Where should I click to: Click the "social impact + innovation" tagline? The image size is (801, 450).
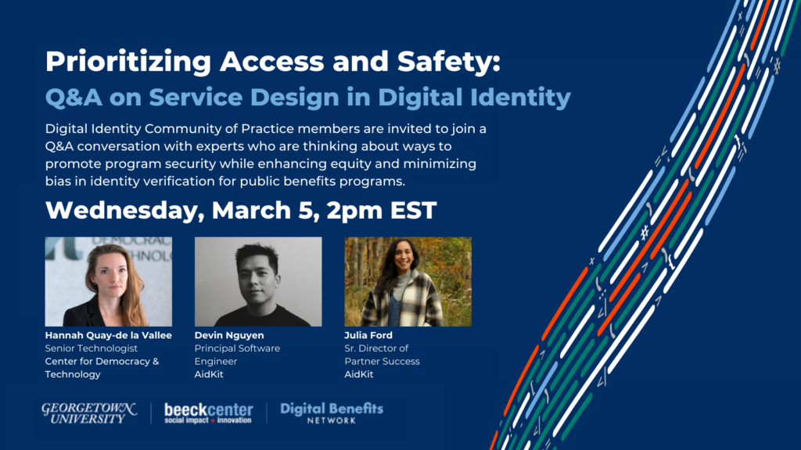pos(208,420)
